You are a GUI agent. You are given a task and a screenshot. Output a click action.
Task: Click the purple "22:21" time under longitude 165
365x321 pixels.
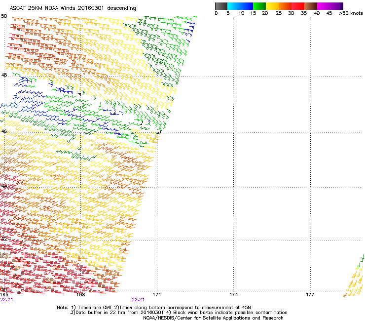[x=6, y=300]
